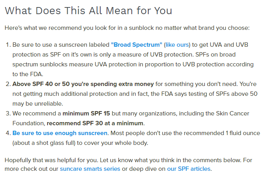Click the words "Skin Cancer Foundation"

pos(232,113)
